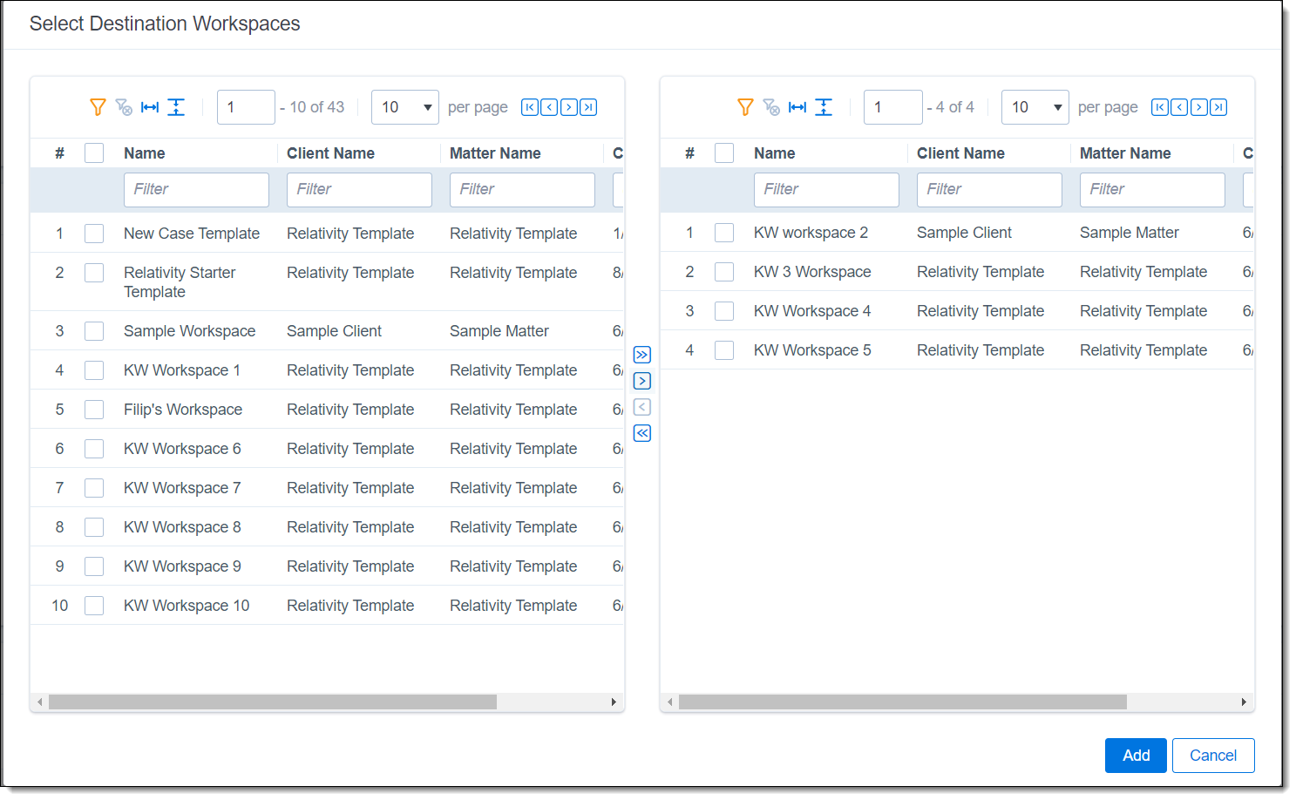Check the box for Sample Workspace

pyautogui.click(x=94, y=331)
